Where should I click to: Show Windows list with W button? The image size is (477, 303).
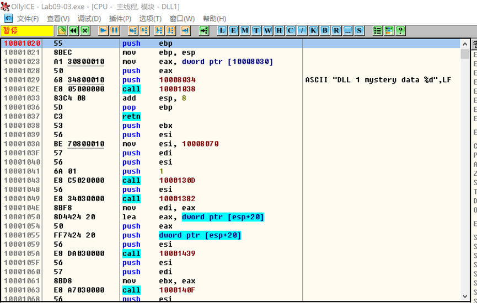tap(267, 30)
